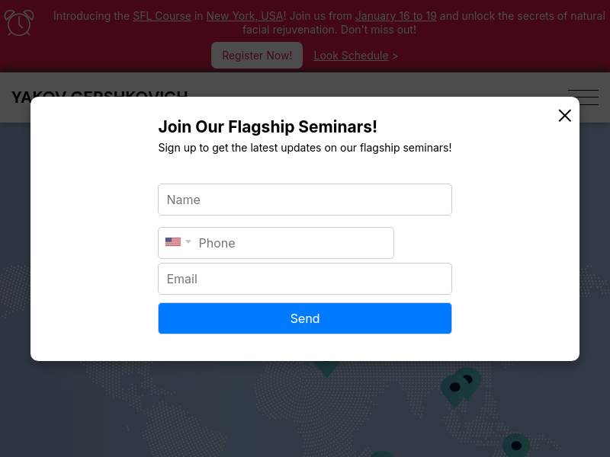Screen dimensions: 610x457
Task: Click the January 16 to 19 link
Action: point(396,16)
